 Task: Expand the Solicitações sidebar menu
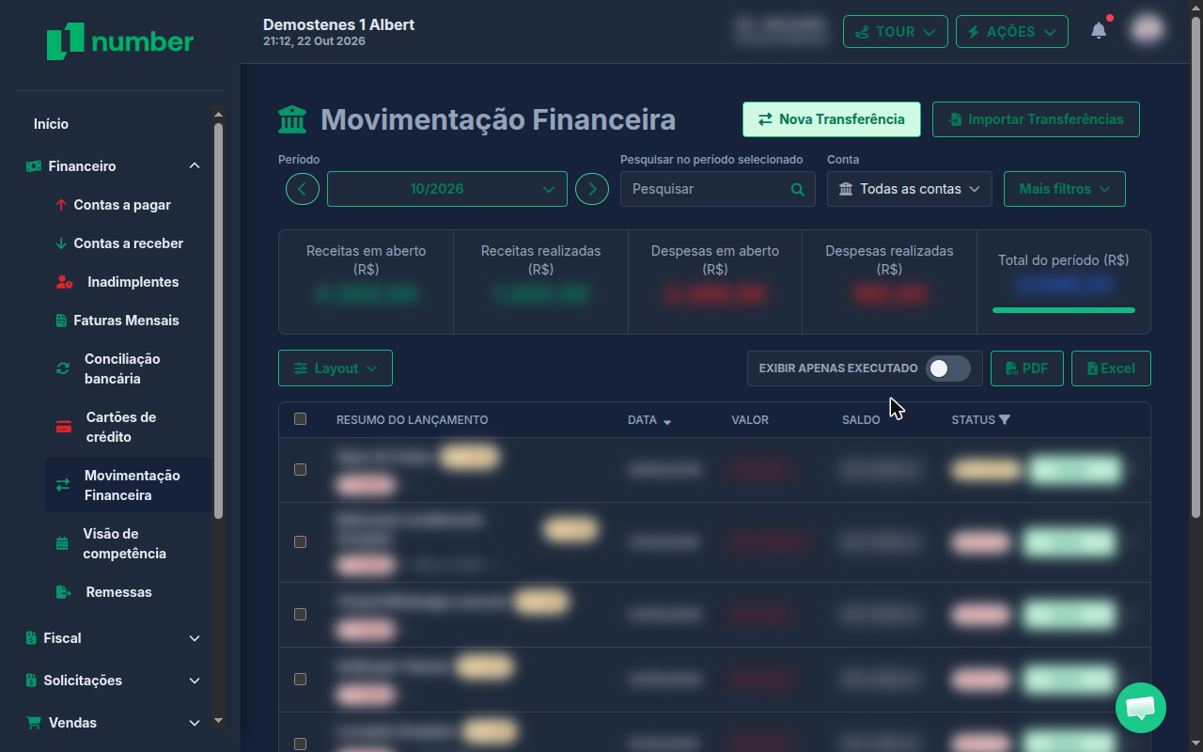[x=113, y=681]
